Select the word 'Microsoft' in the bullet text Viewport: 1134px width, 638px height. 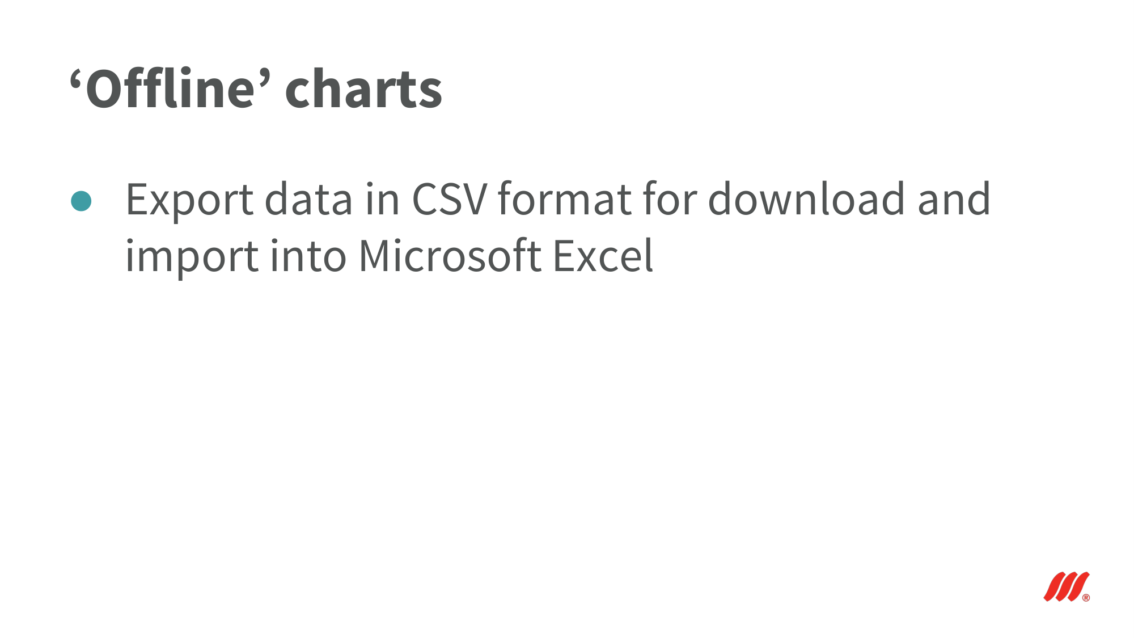450,255
